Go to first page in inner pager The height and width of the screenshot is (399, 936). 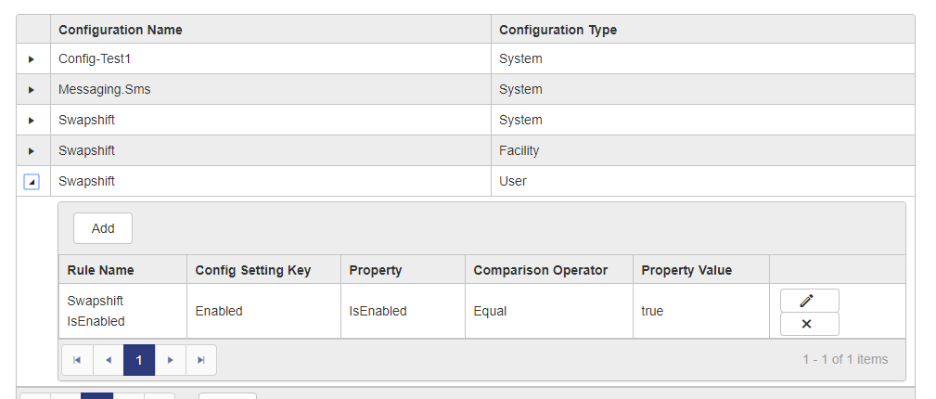tap(77, 360)
